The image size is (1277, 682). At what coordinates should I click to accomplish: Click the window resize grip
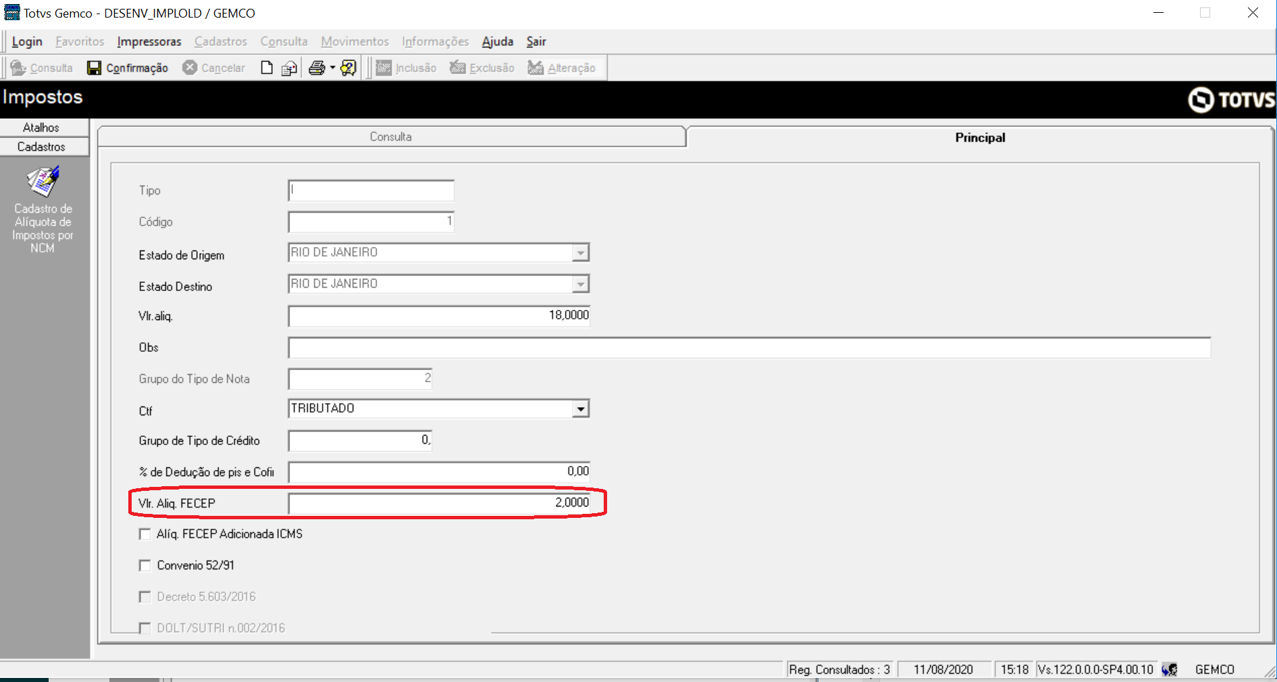[1270, 672]
